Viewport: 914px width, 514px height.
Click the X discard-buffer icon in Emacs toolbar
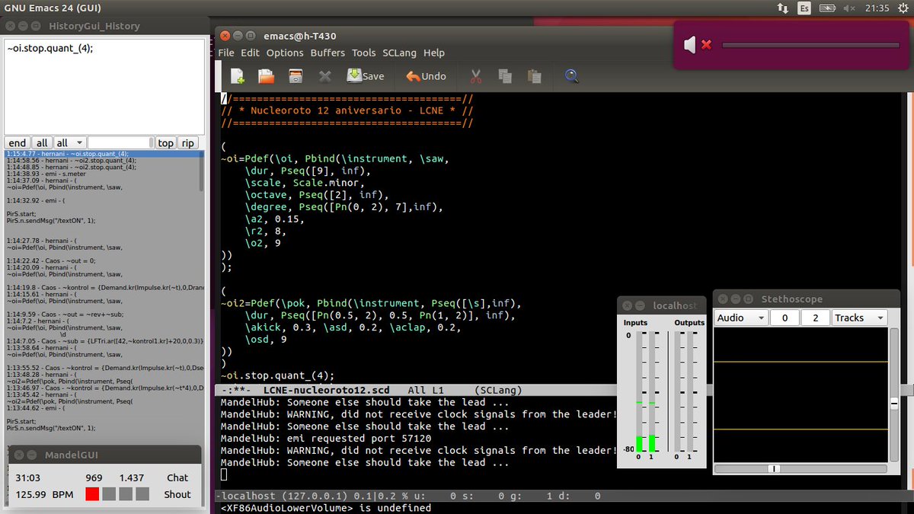[x=324, y=75]
